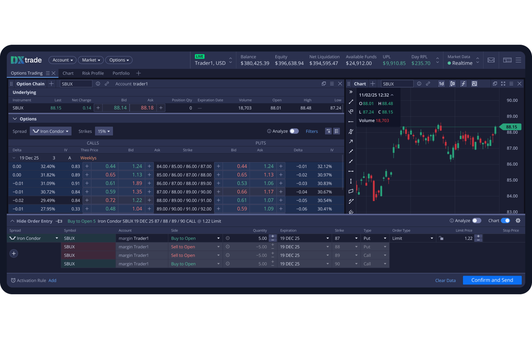Increase quantity in the first order leg
The width and height of the screenshot is (532, 339).
tap(272, 236)
